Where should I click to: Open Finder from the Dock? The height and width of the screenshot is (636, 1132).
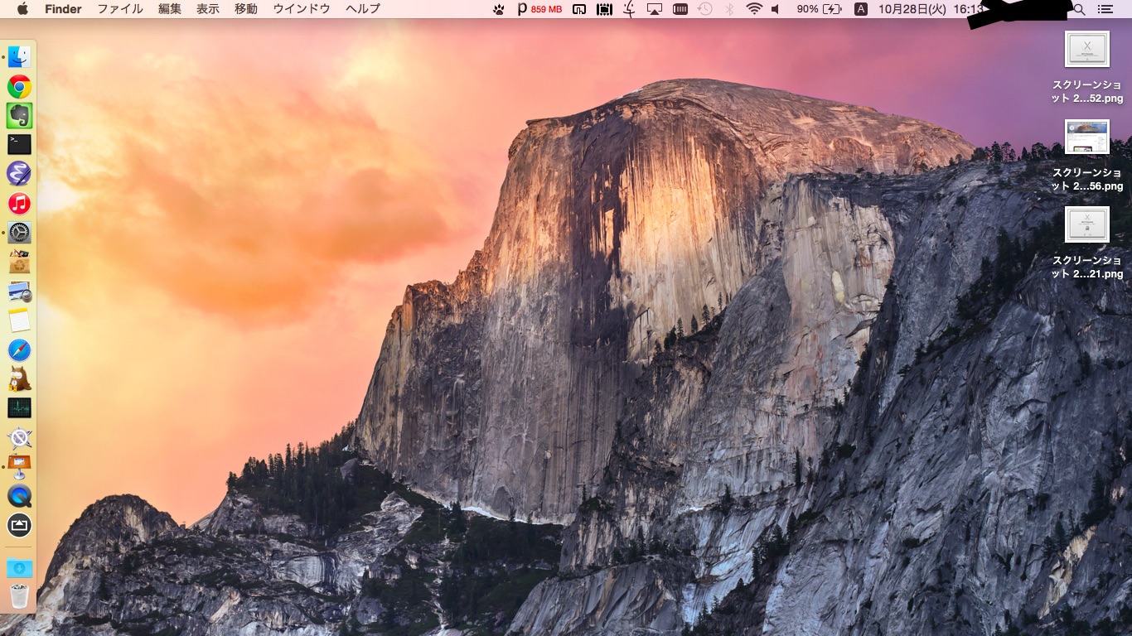pos(19,57)
